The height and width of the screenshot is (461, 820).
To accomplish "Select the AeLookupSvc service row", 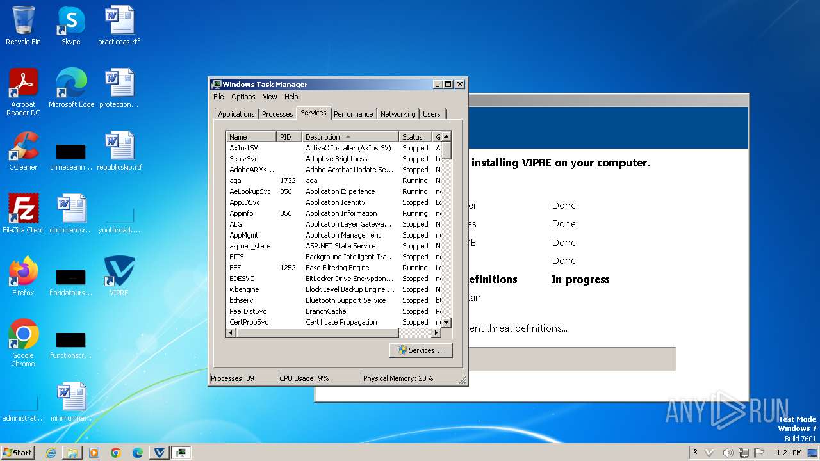I will [334, 191].
